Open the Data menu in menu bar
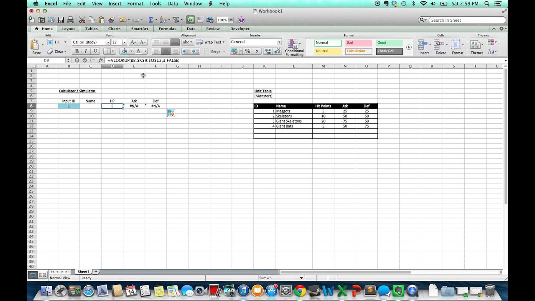 (x=173, y=3)
